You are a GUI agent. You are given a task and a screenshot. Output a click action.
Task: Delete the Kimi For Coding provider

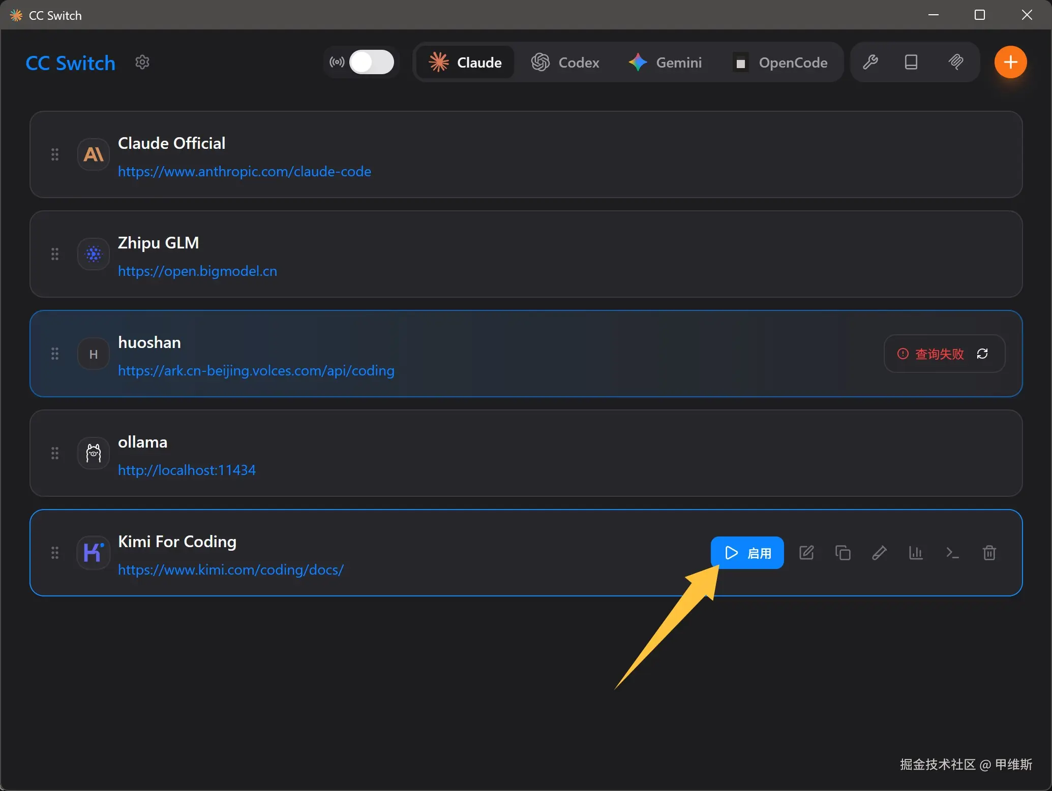pos(989,553)
